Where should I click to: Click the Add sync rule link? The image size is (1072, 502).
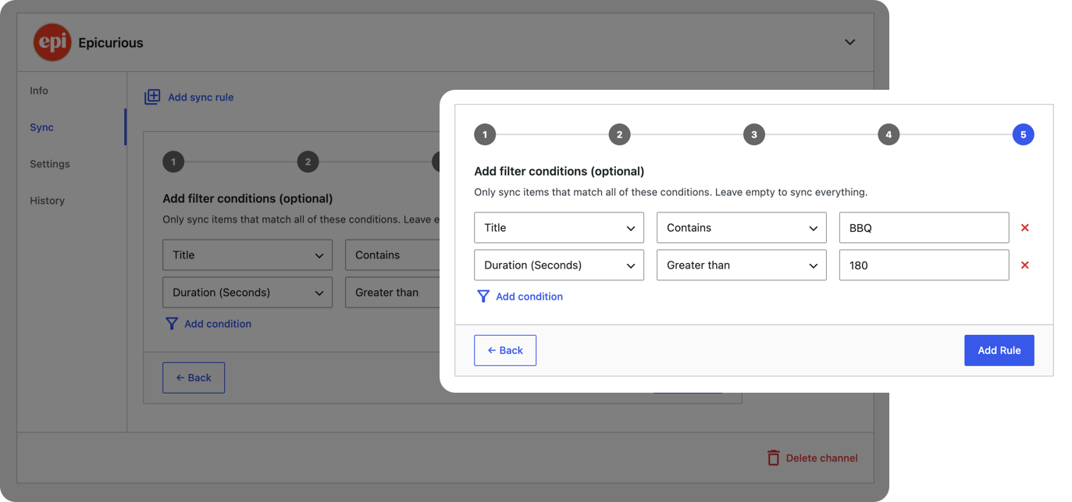click(201, 97)
